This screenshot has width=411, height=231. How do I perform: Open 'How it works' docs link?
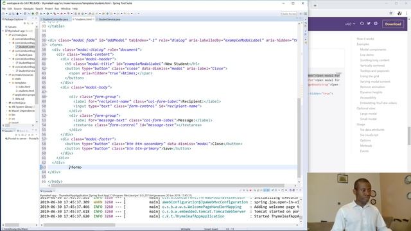click(365, 38)
